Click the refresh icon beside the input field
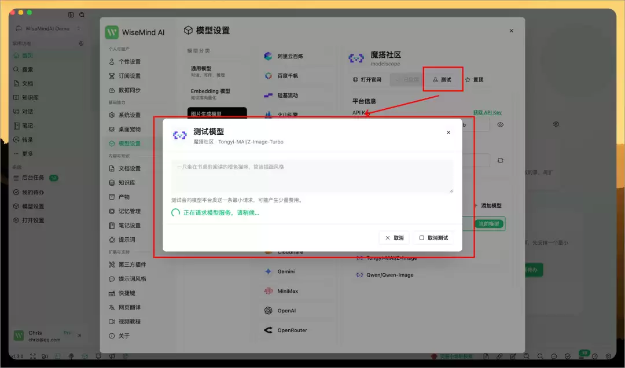 [500, 160]
